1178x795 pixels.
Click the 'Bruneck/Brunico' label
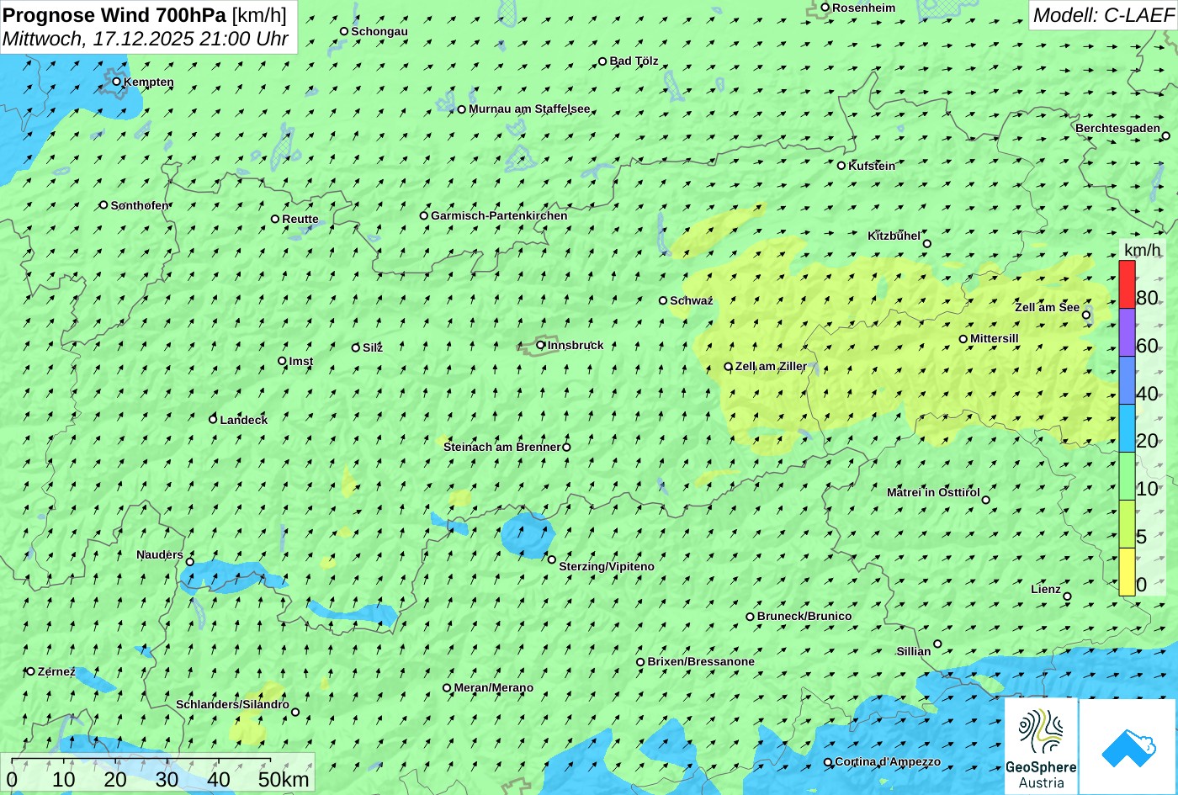click(x=804, y=616)
